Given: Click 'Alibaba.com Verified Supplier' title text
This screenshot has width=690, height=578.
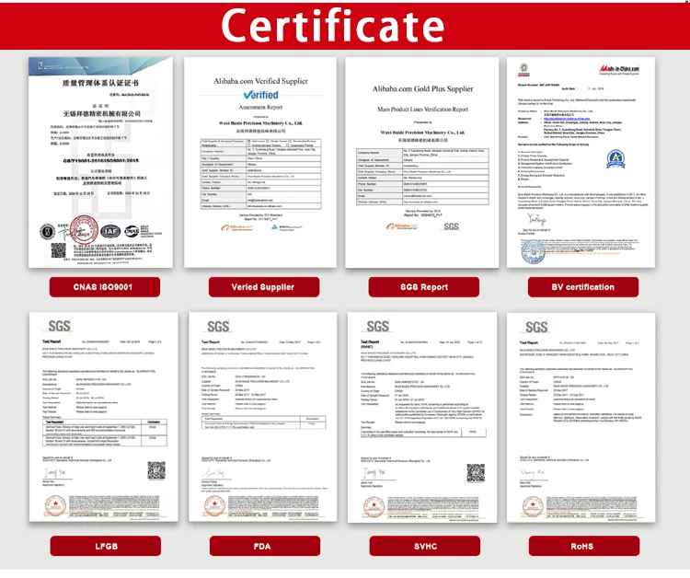Looking at the screenshot, I should pos(260,81).
